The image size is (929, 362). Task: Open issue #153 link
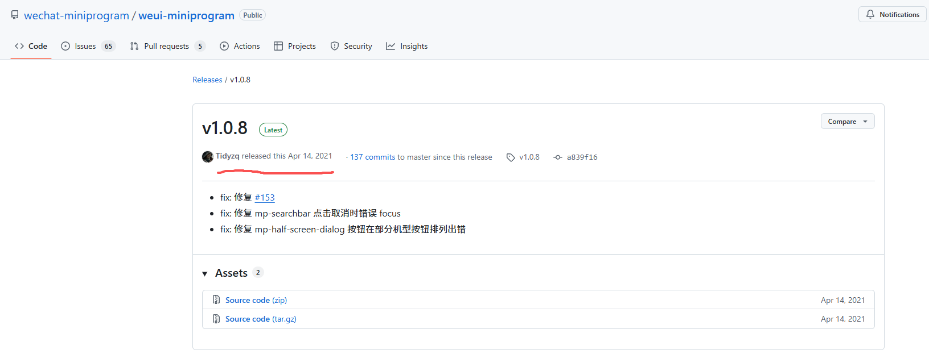coord(265,197)
